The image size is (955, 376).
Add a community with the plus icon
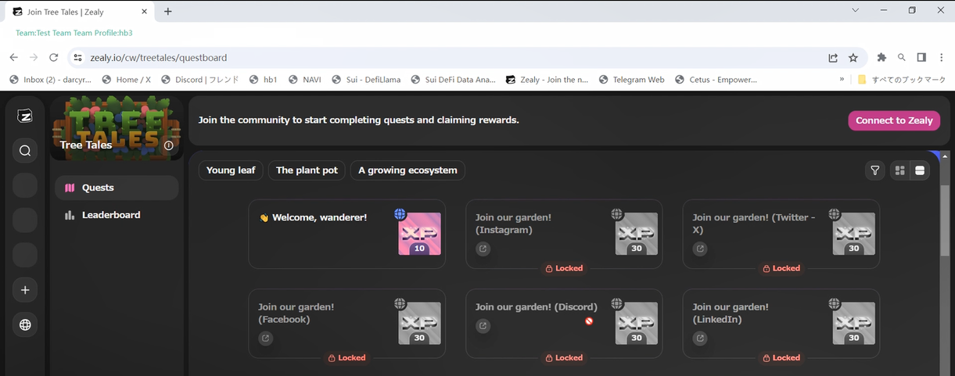tap(25, 290)
